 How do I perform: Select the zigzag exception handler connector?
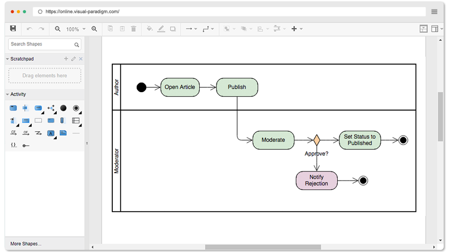(38, 133)
